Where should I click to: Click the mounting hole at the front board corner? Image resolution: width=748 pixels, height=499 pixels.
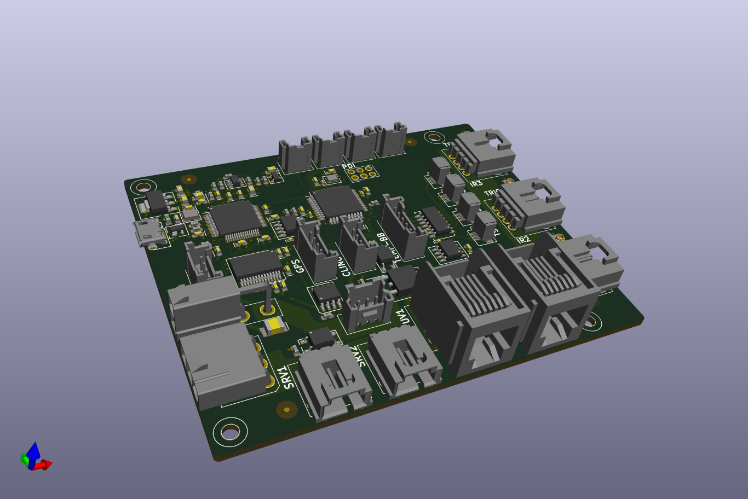231,433
